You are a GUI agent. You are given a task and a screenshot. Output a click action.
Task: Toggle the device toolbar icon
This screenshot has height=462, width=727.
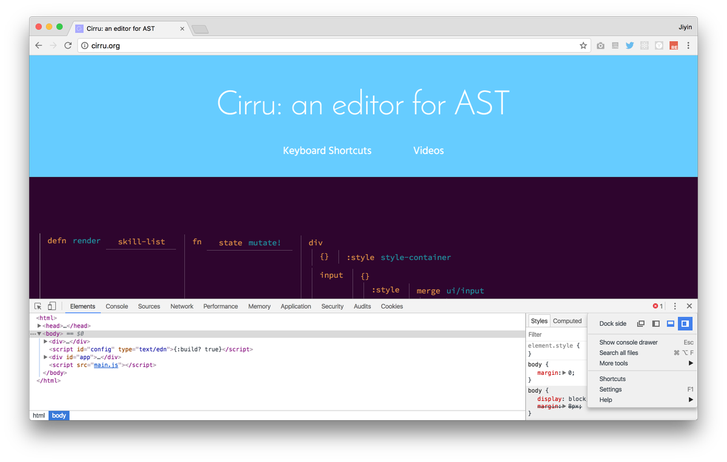point(52,306)
